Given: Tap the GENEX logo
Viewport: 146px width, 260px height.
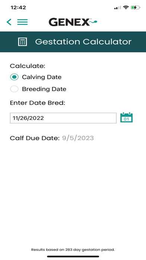Looking at the screenshot, I should (x=73, y=22).
